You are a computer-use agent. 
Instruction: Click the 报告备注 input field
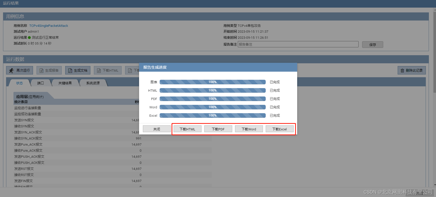[x=298, y=44]
